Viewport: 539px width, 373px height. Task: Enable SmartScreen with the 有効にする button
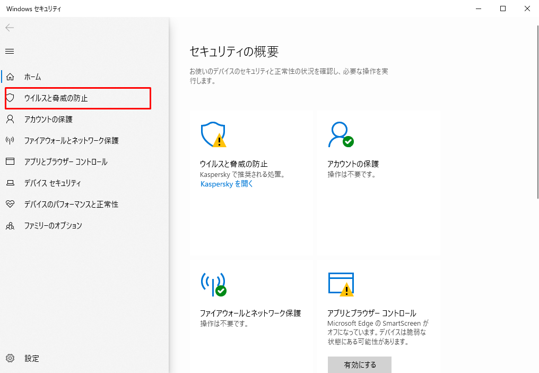359,364
